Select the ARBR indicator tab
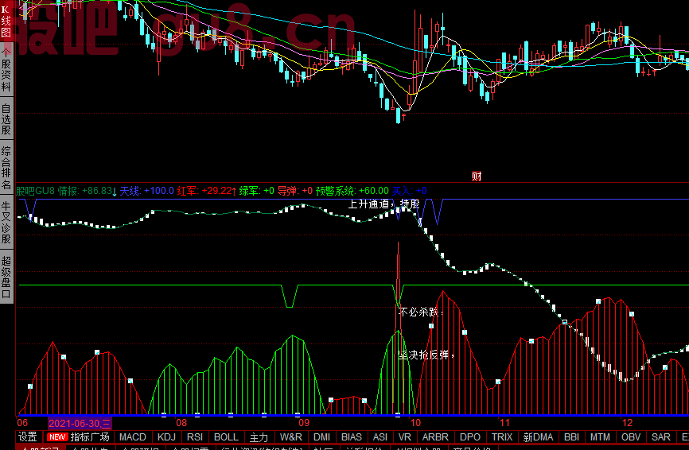689x450 pixels. (435, 436)
